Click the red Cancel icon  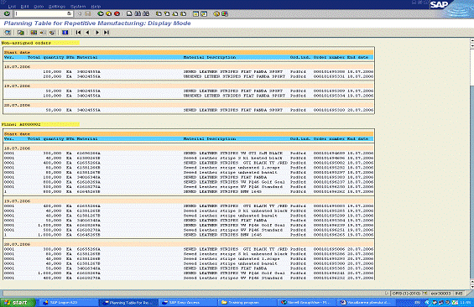(x=117, y=13)
